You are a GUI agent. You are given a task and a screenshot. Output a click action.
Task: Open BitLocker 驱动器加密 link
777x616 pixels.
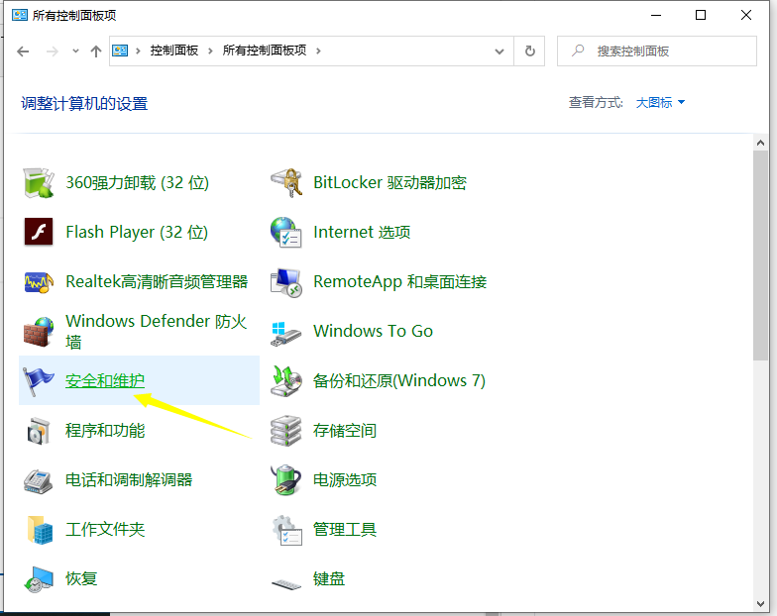390,182
